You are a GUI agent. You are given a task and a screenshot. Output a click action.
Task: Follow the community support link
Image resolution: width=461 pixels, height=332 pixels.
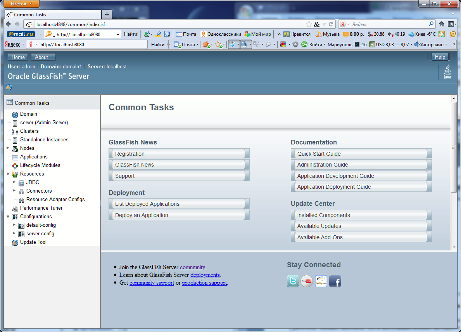click(152, 283)
